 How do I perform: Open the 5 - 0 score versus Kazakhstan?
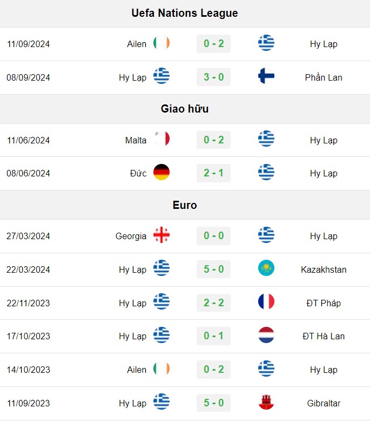click(x=213, y=269)
